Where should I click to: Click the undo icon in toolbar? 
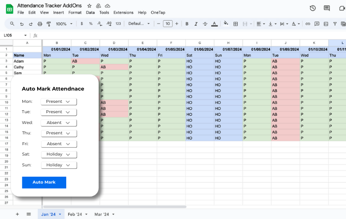click(x=22, y=24)
